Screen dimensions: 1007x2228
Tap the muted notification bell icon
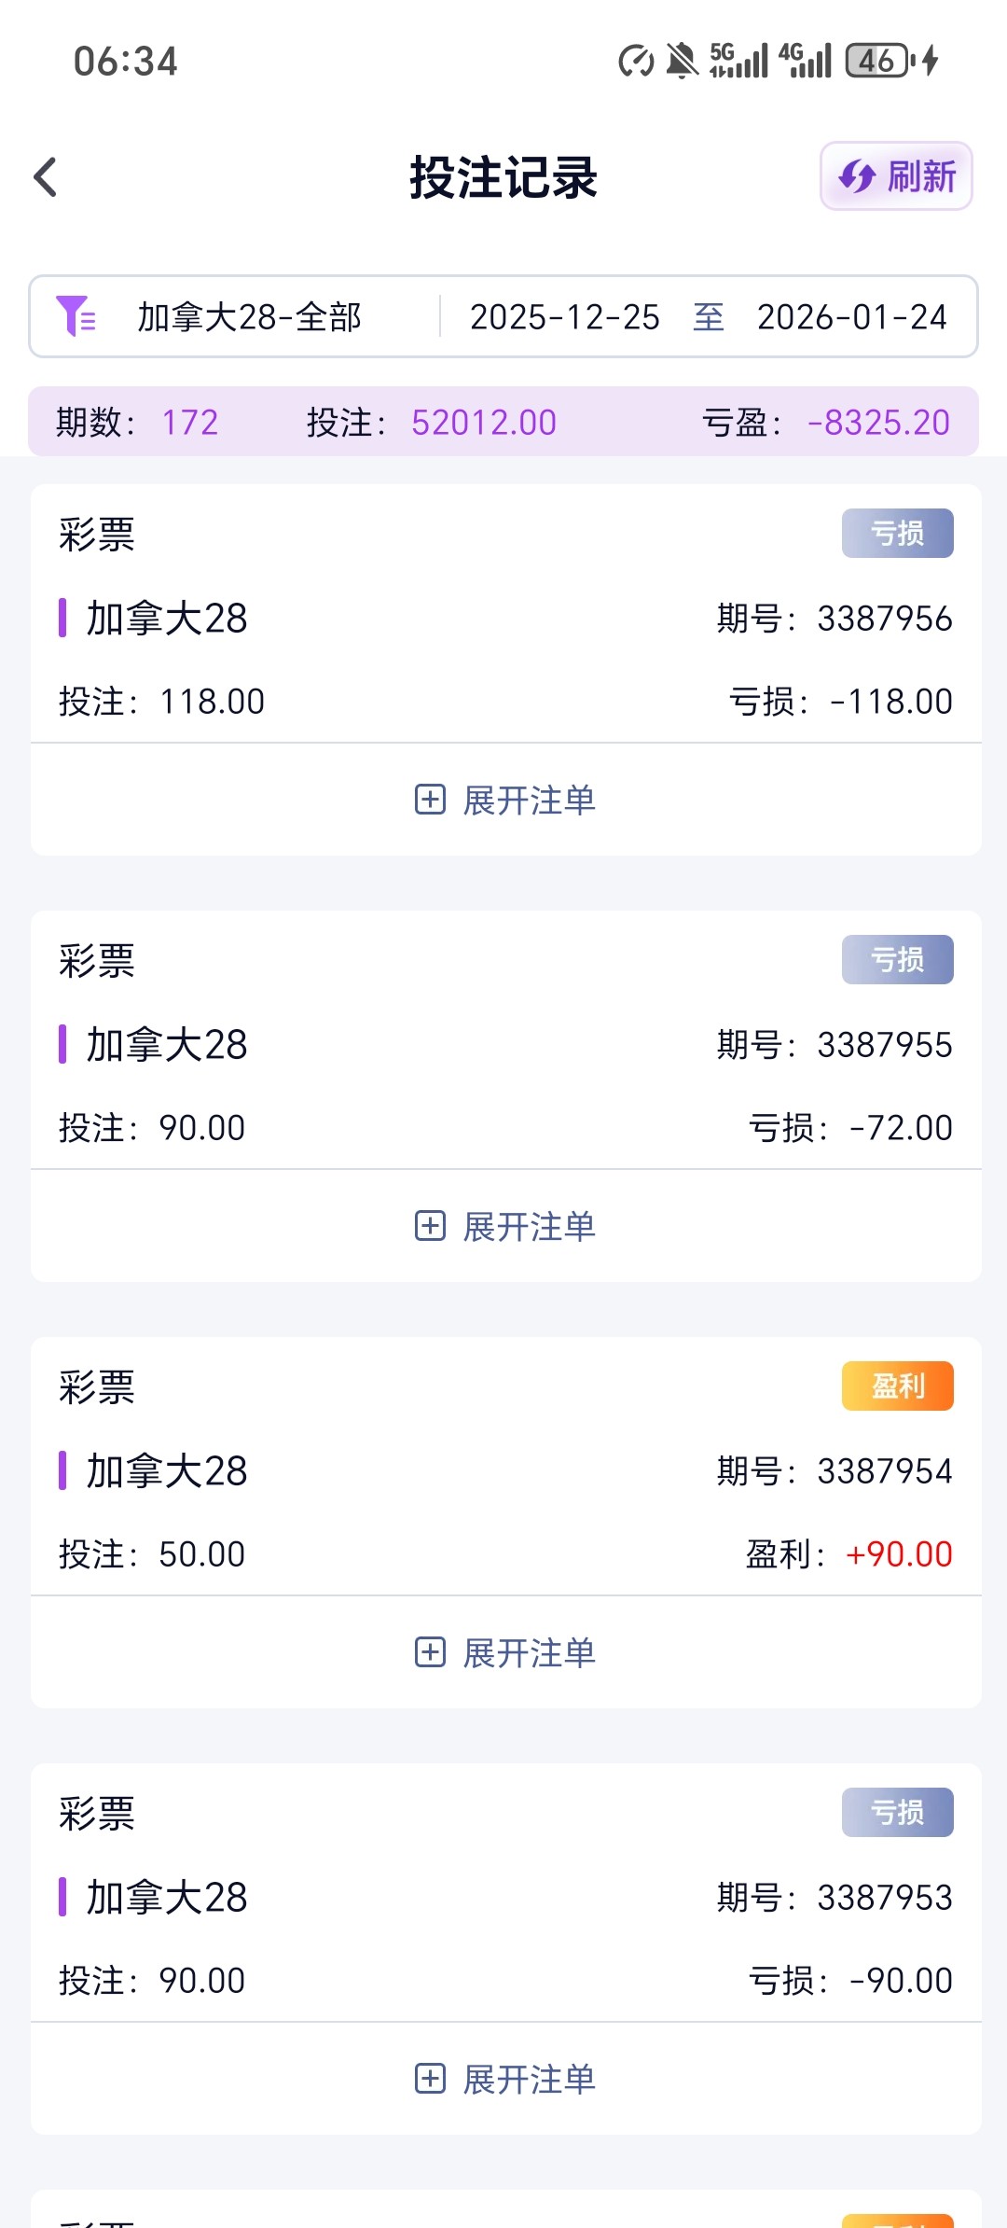pos(682,62)
